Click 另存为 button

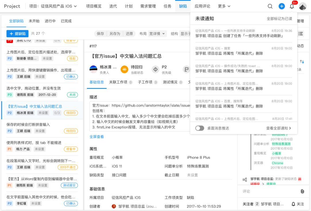115,34
